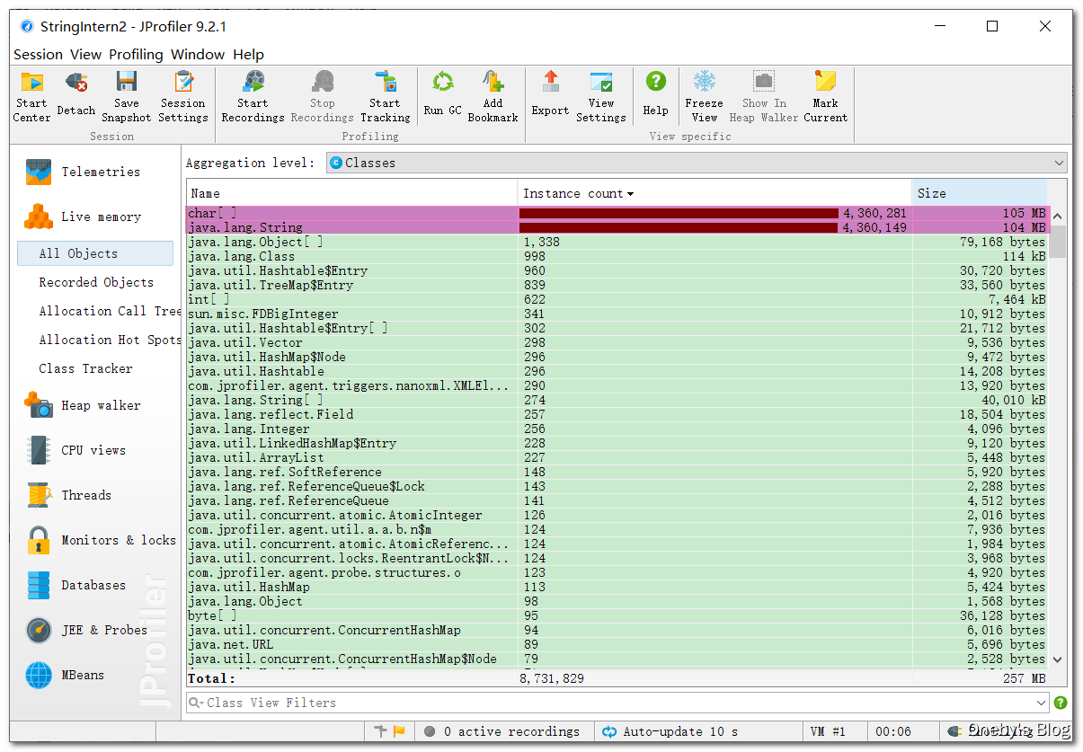Open the Help menu
Image resolution: width=1083 pixels, height=752 pixels.
pyautogui.click(x=249, y=54)
